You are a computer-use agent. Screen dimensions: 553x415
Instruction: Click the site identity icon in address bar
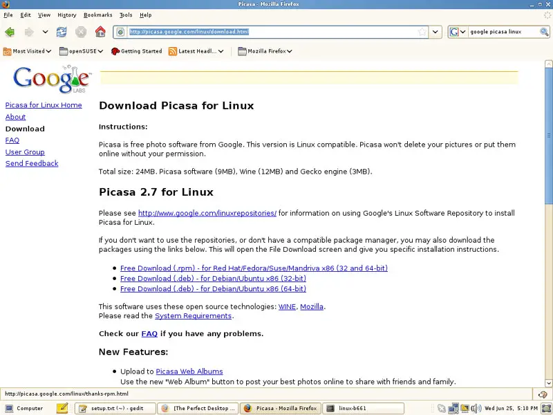coord(120,32)
